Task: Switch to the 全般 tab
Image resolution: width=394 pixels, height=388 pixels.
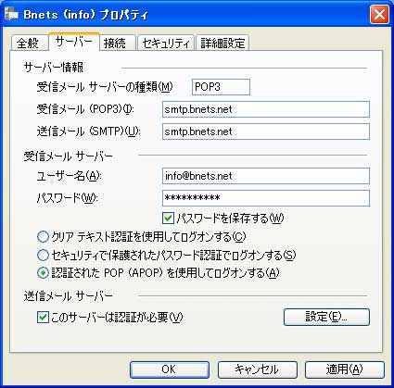Action: click(28, 43)
